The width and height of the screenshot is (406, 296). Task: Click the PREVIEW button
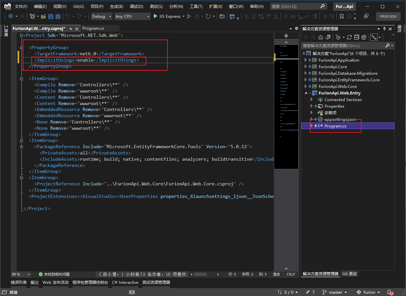click(x=388, y=16)
